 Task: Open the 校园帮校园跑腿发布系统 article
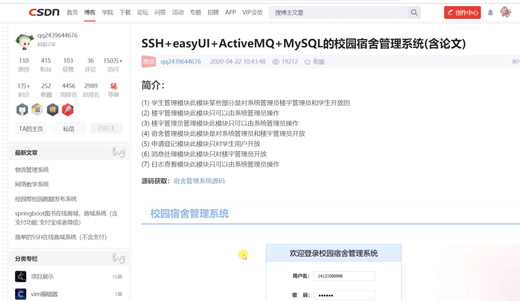coord(46,199)
